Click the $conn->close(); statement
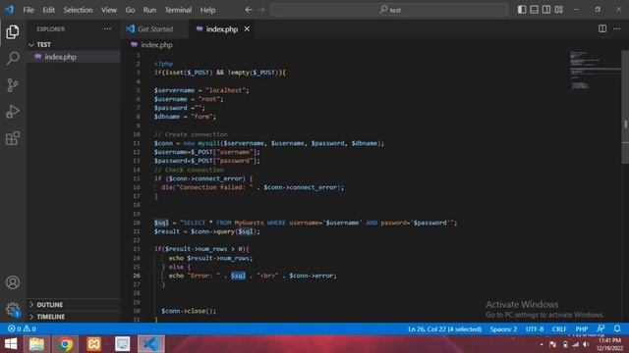The height and width of the screenshot is (353, 629). [189, 311]
